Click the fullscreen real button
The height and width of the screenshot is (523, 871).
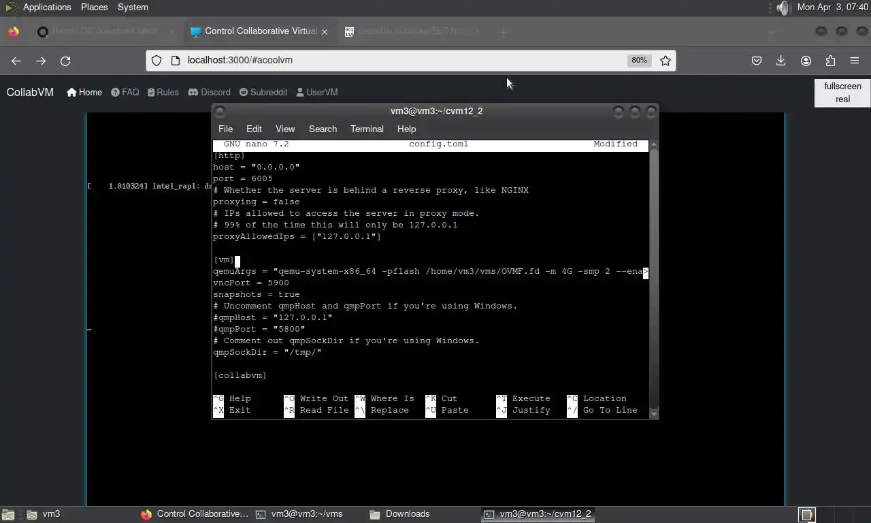click(842, 93)
